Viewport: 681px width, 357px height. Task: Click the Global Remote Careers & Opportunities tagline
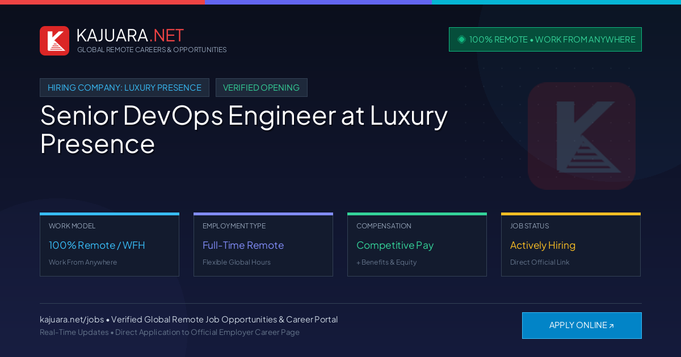152,50
